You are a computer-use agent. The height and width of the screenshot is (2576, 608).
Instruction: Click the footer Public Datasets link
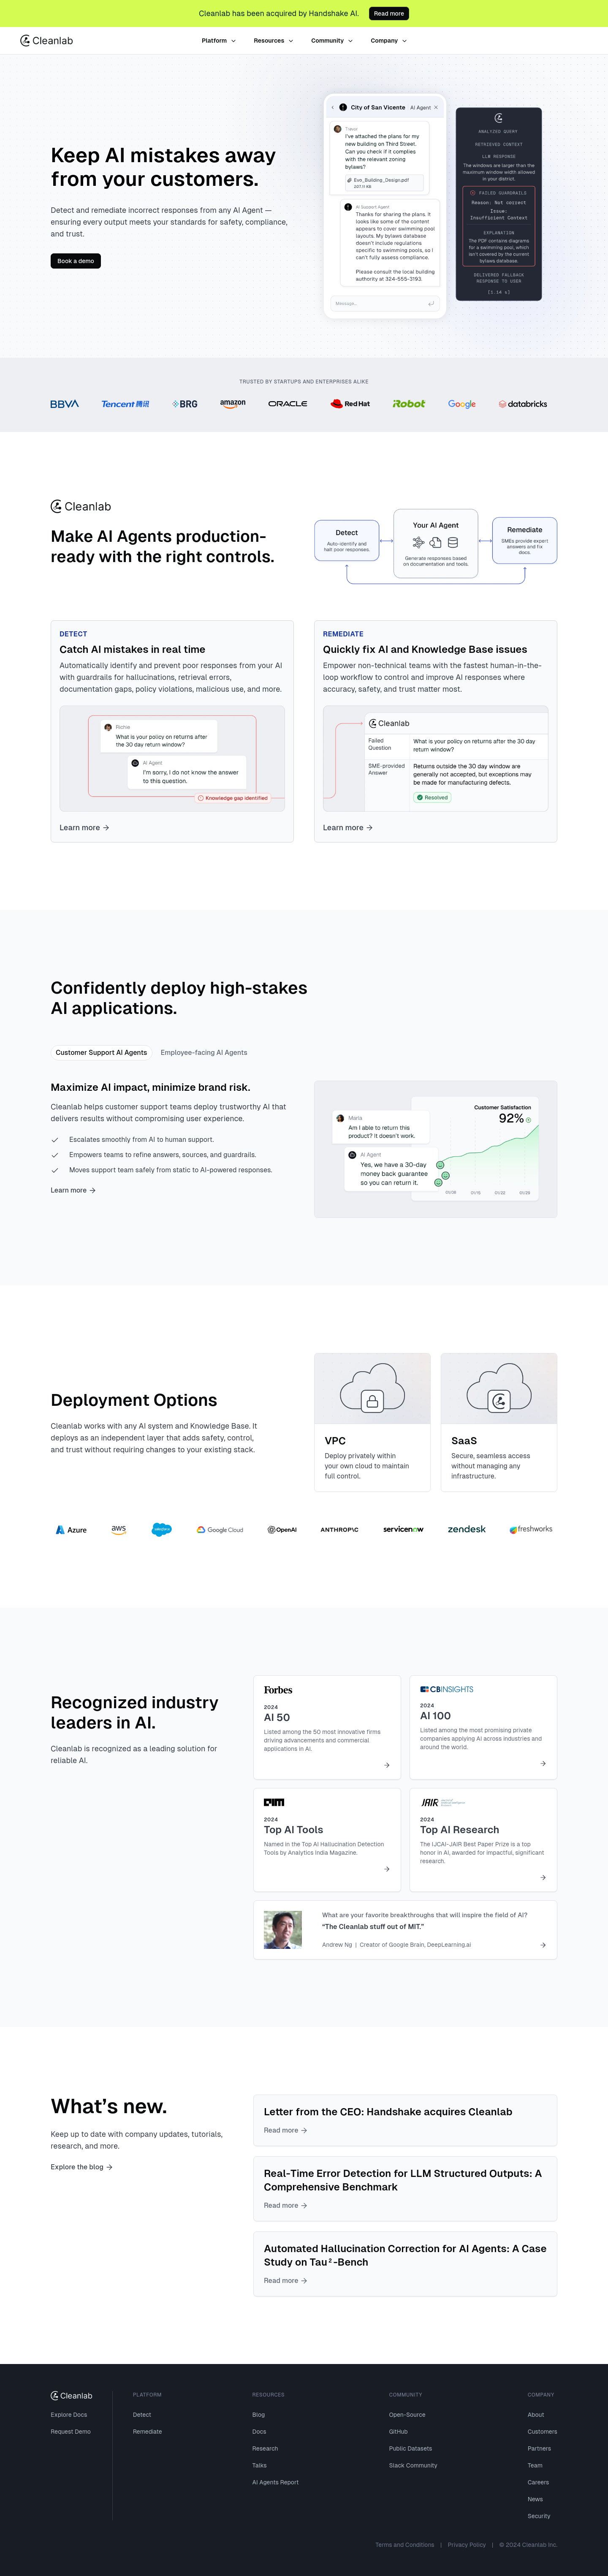(410, 2448)
